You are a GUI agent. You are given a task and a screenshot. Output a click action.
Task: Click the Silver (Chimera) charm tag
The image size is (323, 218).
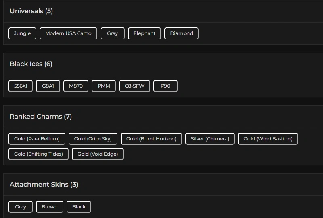tap(210, 139)
